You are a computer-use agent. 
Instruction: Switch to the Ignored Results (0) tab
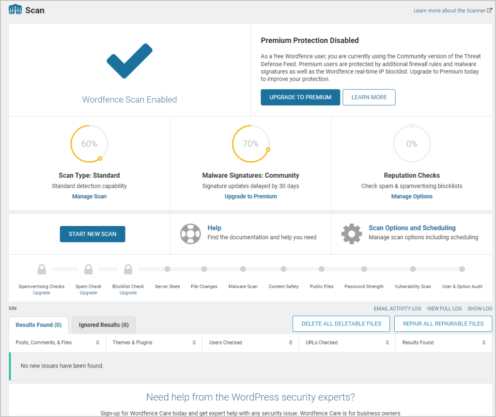coord(104,325)
